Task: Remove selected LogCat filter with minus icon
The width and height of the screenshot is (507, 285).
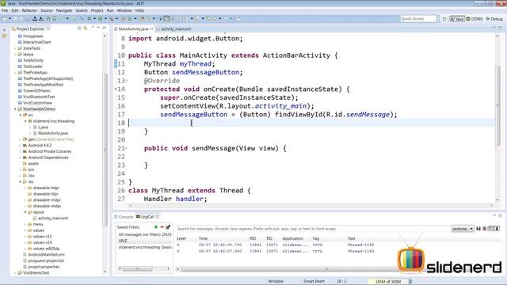Action: pos(162,227)
